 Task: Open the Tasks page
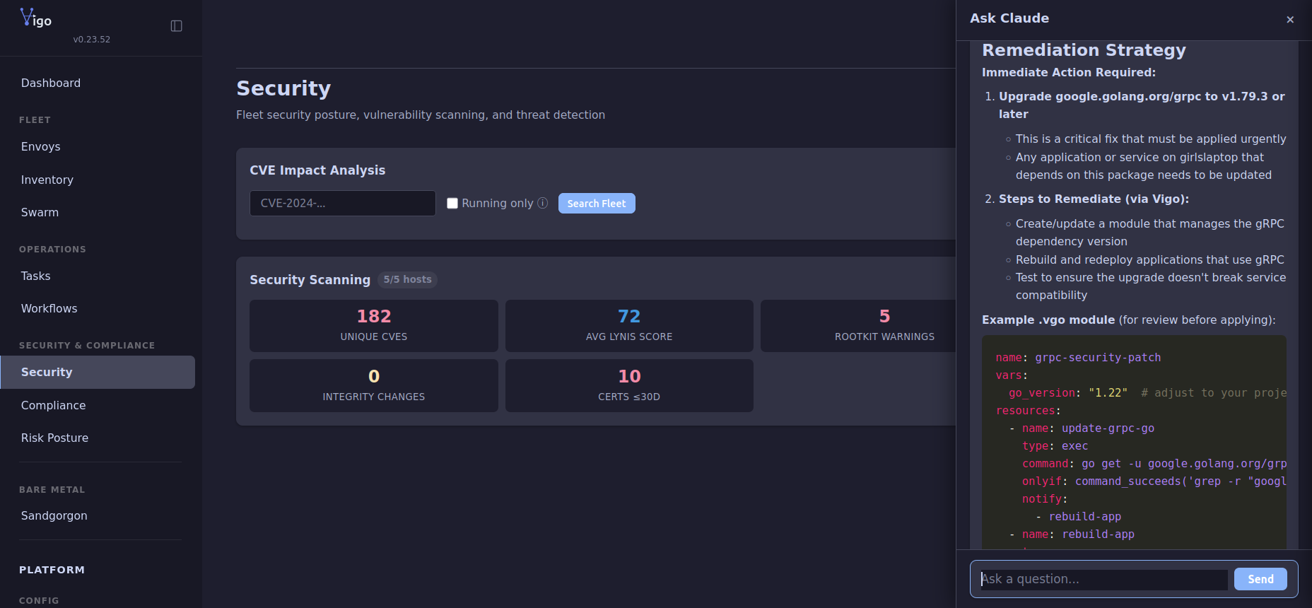pos(98,276)
